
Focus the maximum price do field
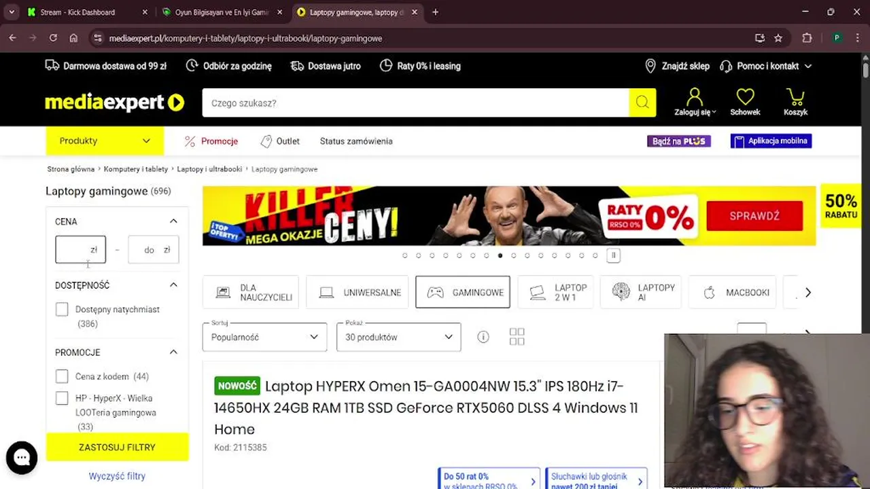tap(154, 250)
